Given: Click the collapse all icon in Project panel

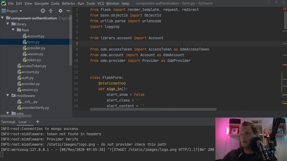Looking at the screenshot, I should (x=51, y=11).
